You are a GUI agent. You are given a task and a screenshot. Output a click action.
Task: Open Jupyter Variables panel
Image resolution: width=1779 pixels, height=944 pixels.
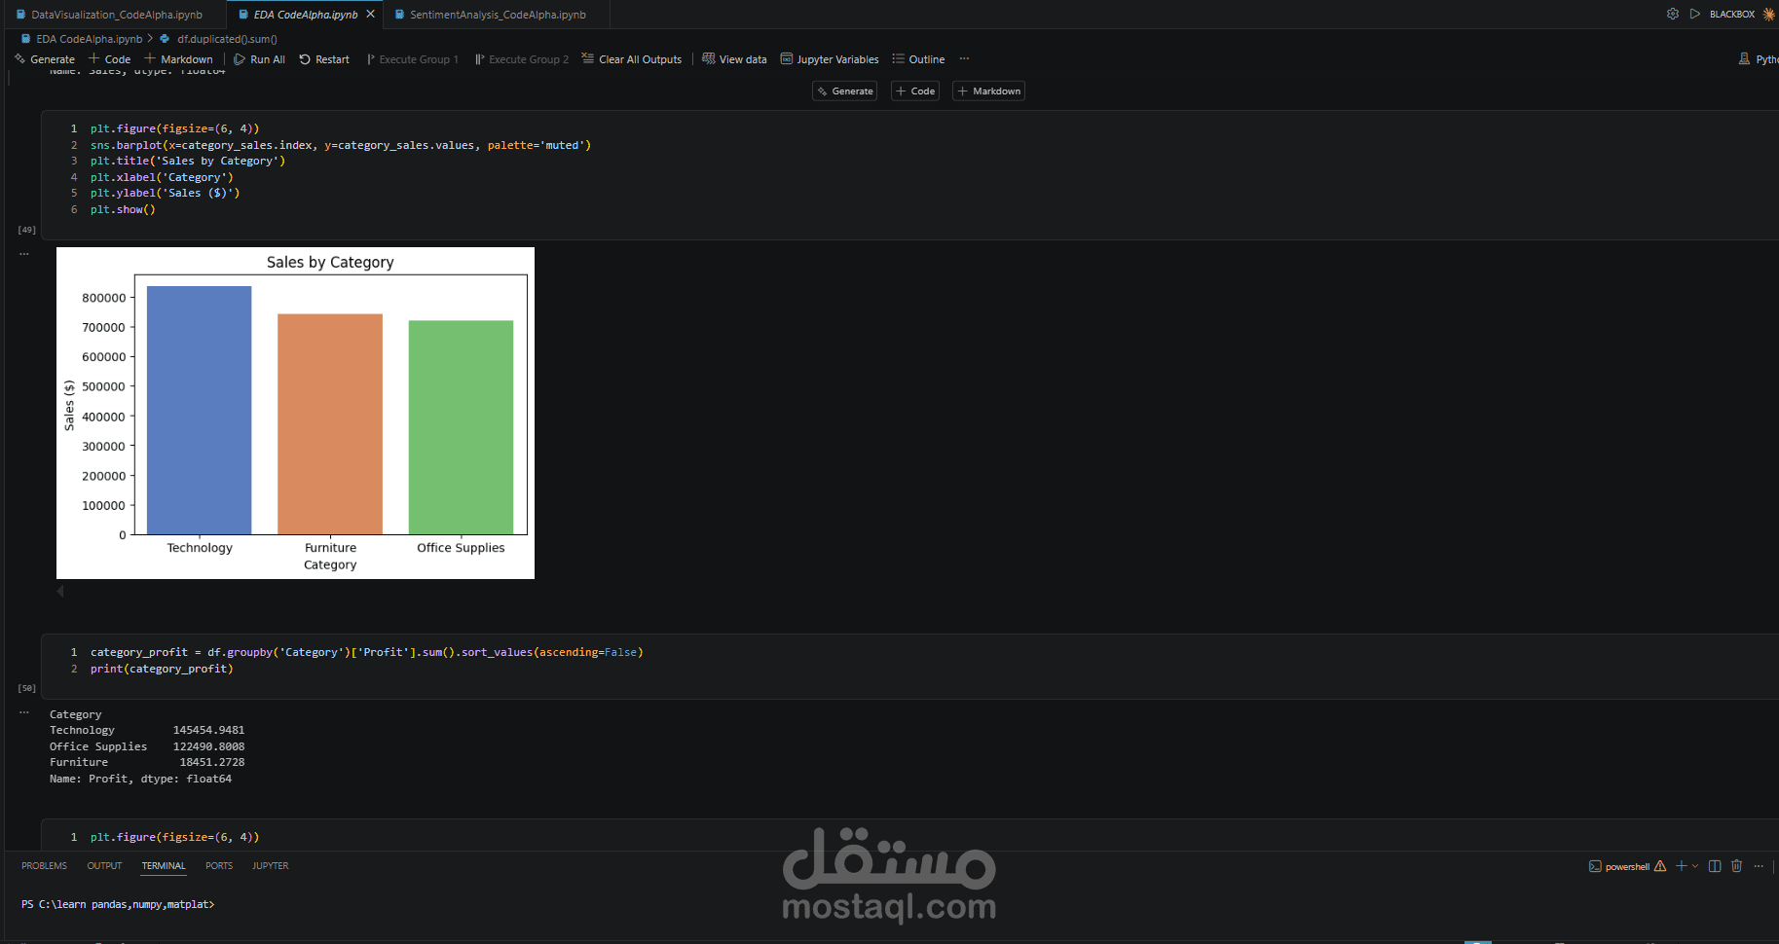(x=830, y=59)
